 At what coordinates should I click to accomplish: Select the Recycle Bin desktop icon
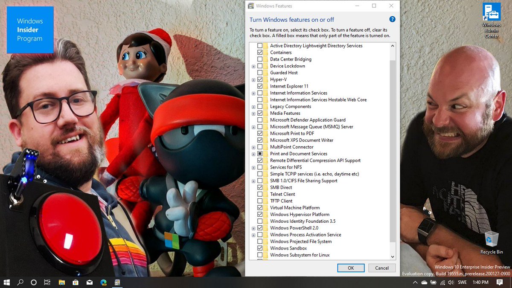[492, 242]
